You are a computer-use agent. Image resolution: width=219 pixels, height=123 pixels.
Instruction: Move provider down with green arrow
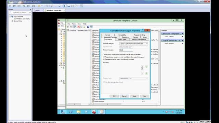(146, 73)
